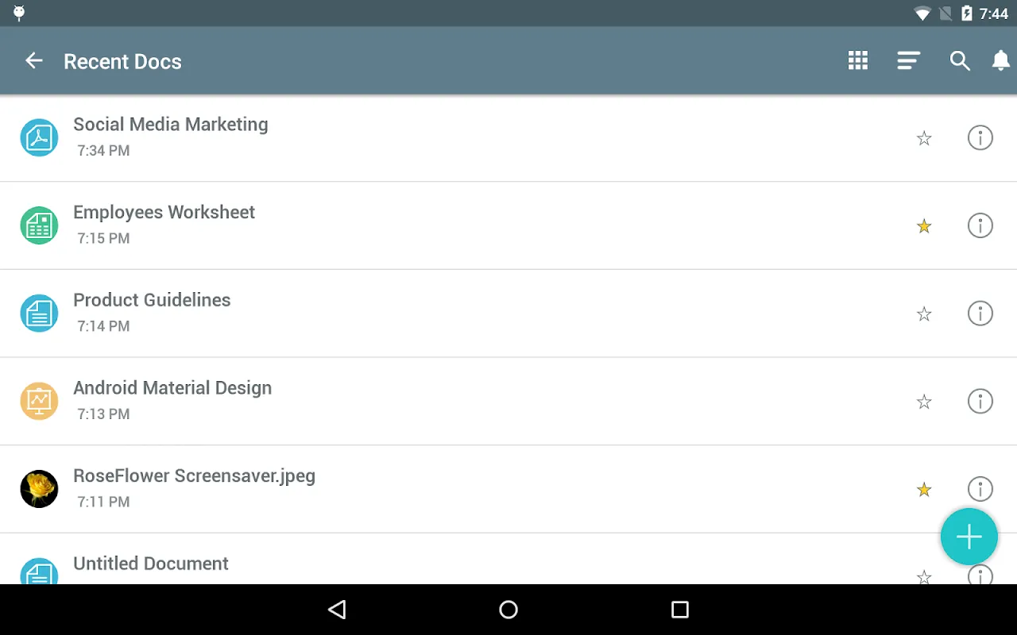The width and height of the screenshot is (1017, 635).
Task: Star the Social Media Marketing document
Action: coord(923,139)
